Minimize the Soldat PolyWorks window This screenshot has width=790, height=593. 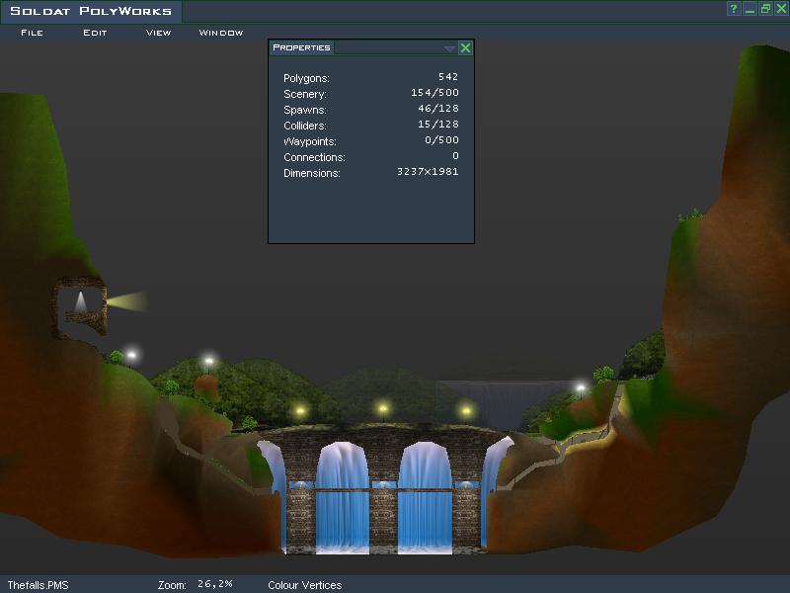tap(750, 9)
